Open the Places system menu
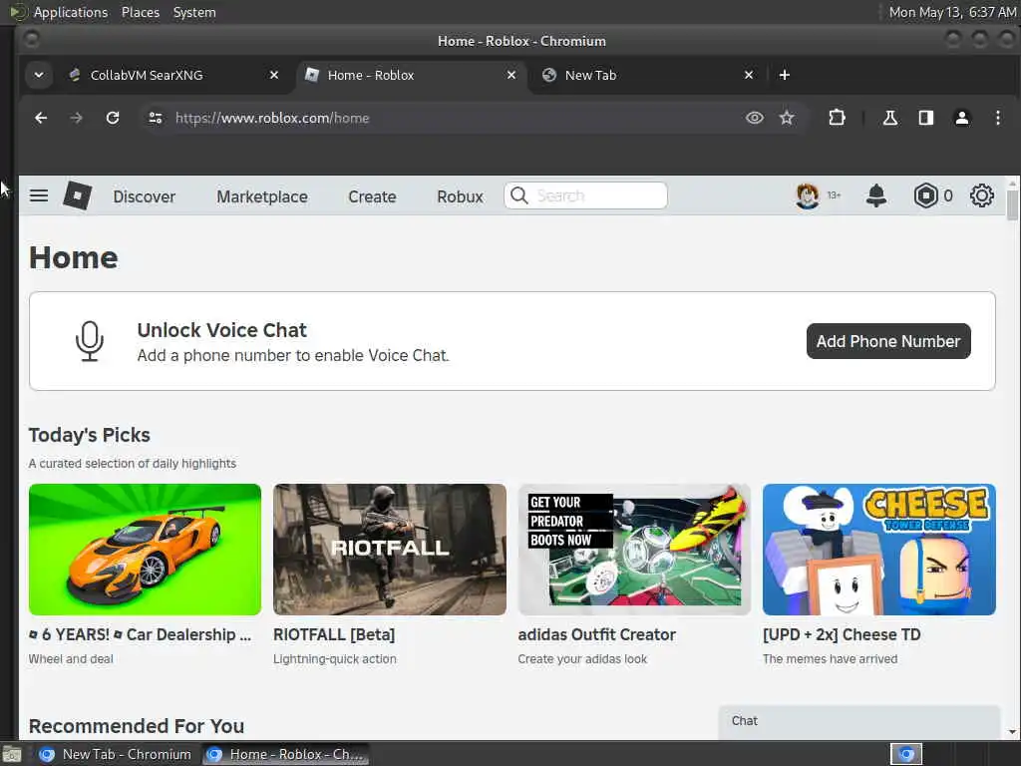 point(140,12)
